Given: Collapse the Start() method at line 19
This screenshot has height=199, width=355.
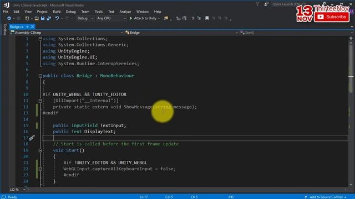Looking at the screenshot, I should click(x=40, y=150).
